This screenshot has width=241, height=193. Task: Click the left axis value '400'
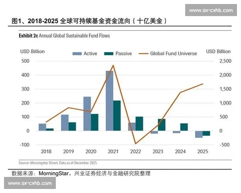click(x=25, y=75)
